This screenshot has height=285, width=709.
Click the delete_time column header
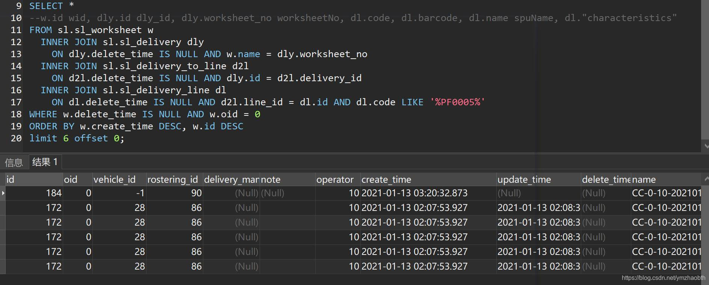pos(606,179)
